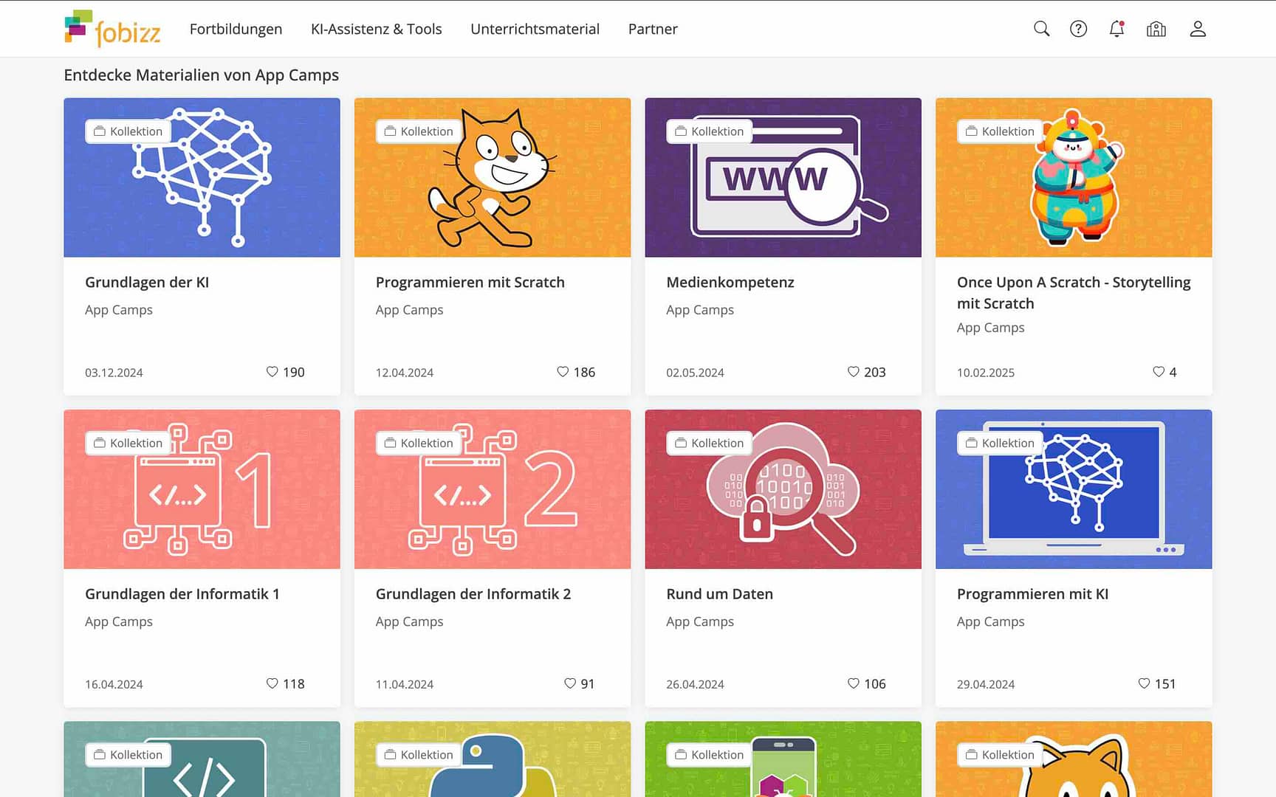1276x797 pixels.
Task: Click the code chip number 2 thumbnail
Action: (493, 489)
